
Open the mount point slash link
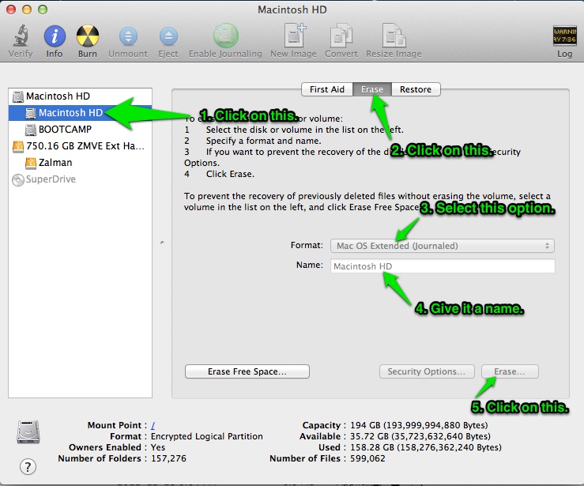(x=153, y=425)
